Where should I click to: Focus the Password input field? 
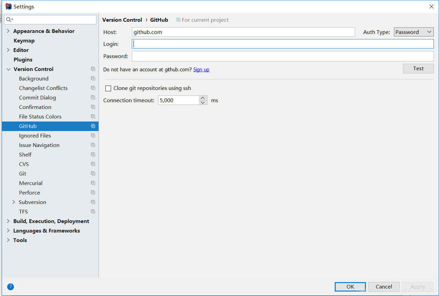coord(283,56)
